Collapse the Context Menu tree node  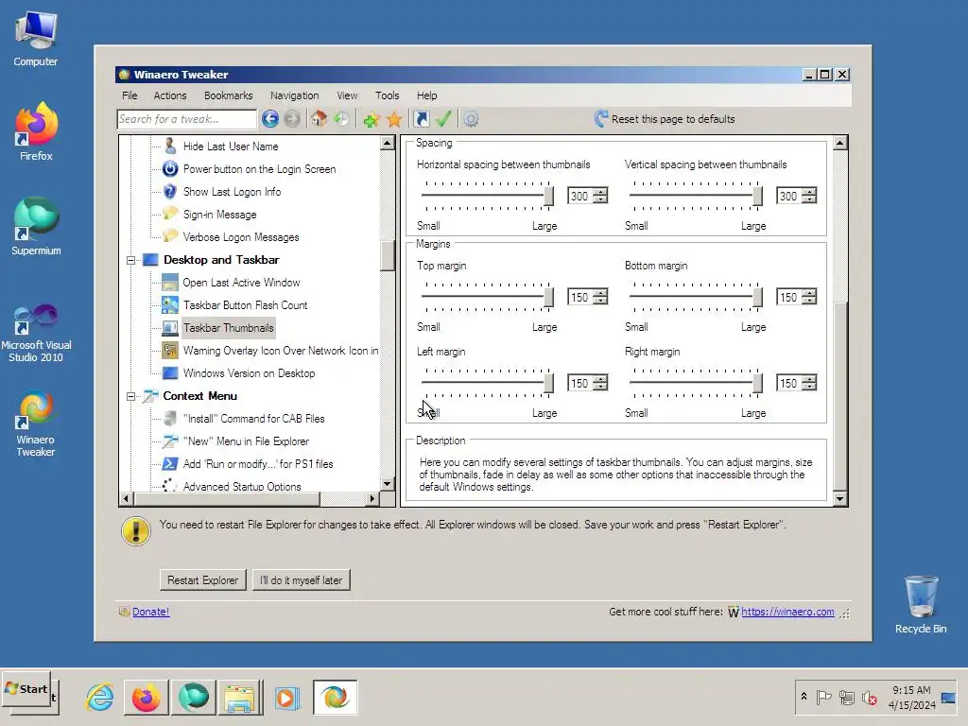coord(130,396)
